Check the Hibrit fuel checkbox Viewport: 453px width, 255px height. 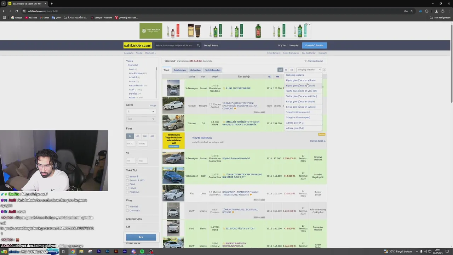[127, 188]
